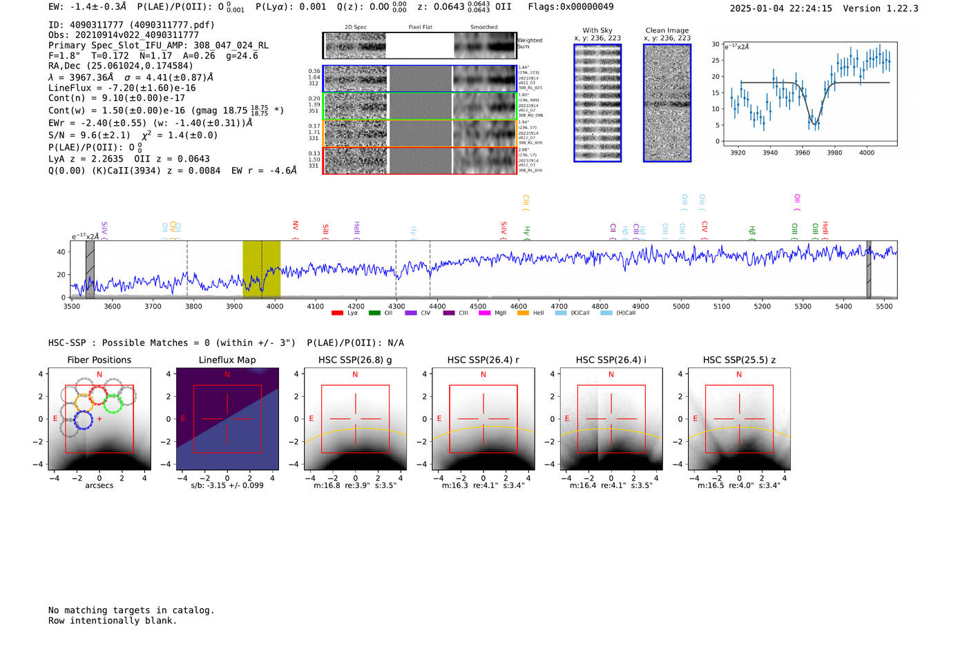This screenshot has height=658, width=967.
Task: Open the Lineflux Map panel
Action: [227, 419]
